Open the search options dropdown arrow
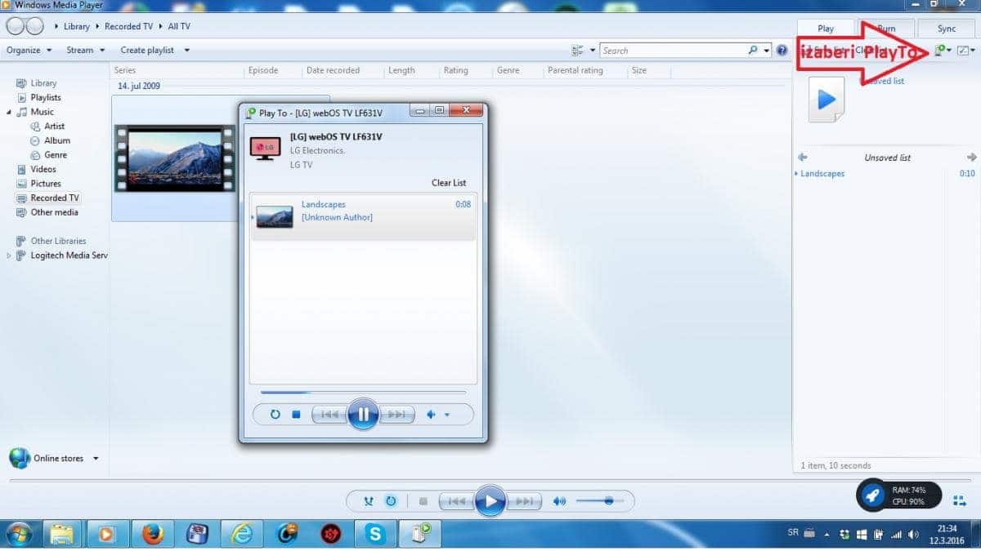 pyautogui.click(x=767, y=51)
